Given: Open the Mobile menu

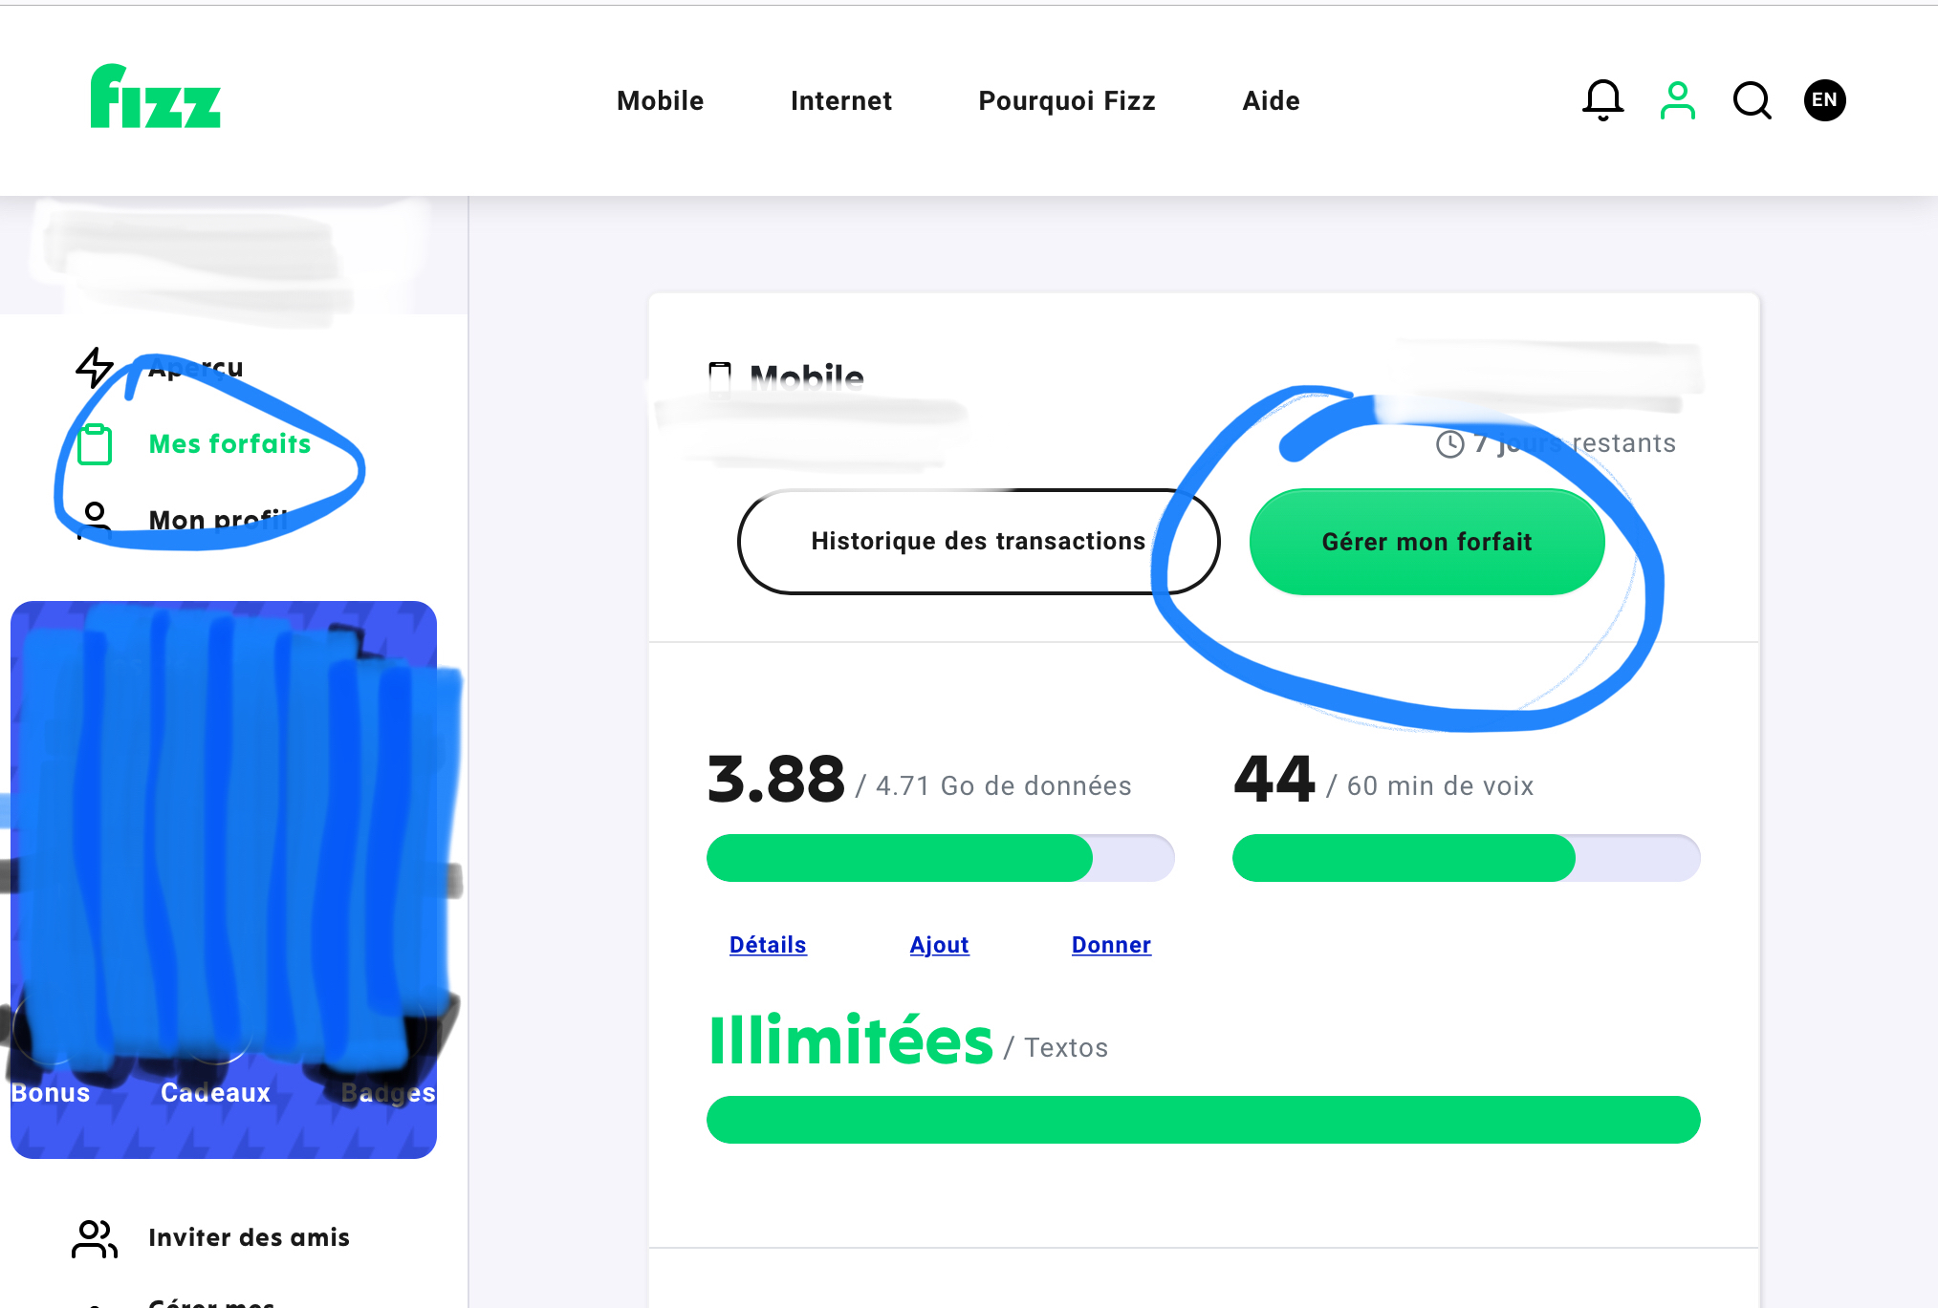Looking at the screenshot, I should coord(660,100).
